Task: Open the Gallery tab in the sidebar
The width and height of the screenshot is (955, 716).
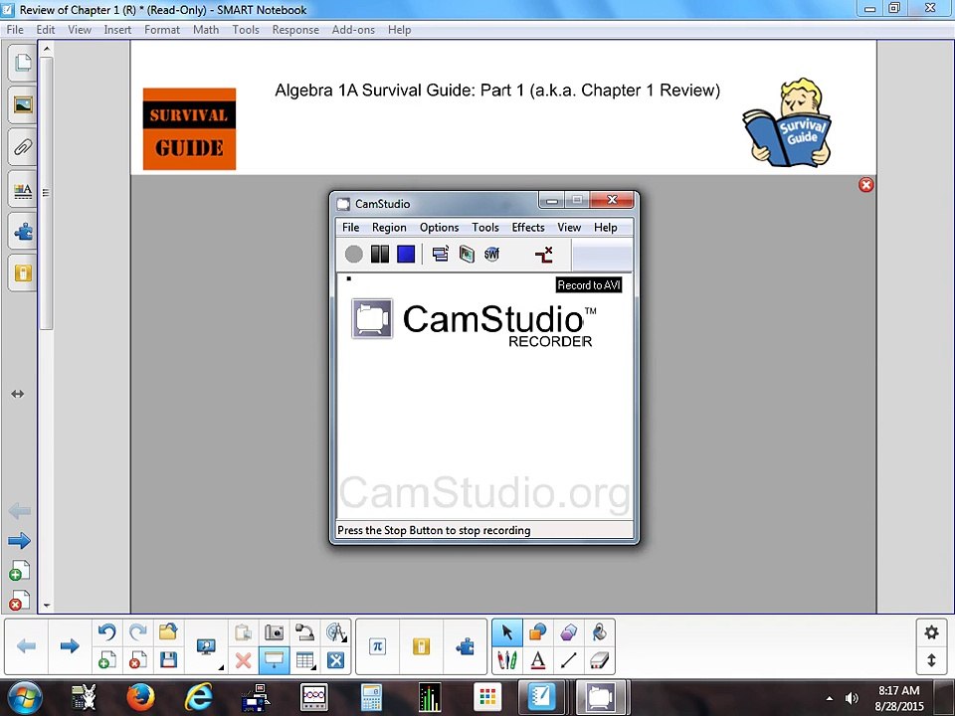Action: click(23, 104)
